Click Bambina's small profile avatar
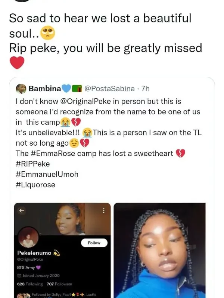 click(x=21, y=89)
